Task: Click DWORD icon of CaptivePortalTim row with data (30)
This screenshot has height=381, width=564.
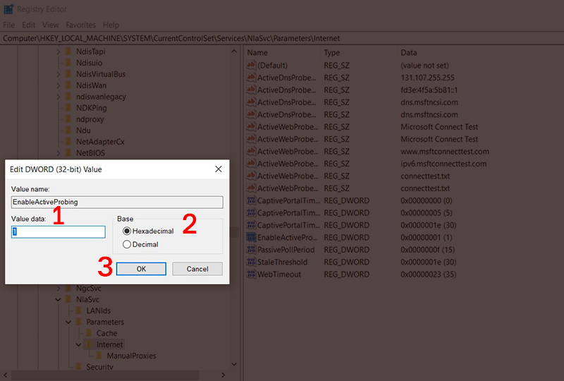Action: (x=251, y=224)
